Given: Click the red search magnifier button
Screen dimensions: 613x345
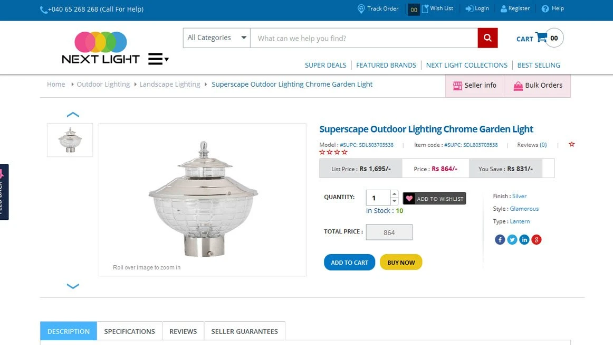Looking at the screenshot, I should (487, 38).
